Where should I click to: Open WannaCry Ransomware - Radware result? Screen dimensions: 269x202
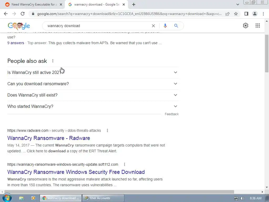(49, 138)
